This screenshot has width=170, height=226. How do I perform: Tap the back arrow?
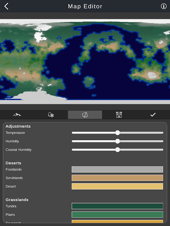[x=7, y=6]
